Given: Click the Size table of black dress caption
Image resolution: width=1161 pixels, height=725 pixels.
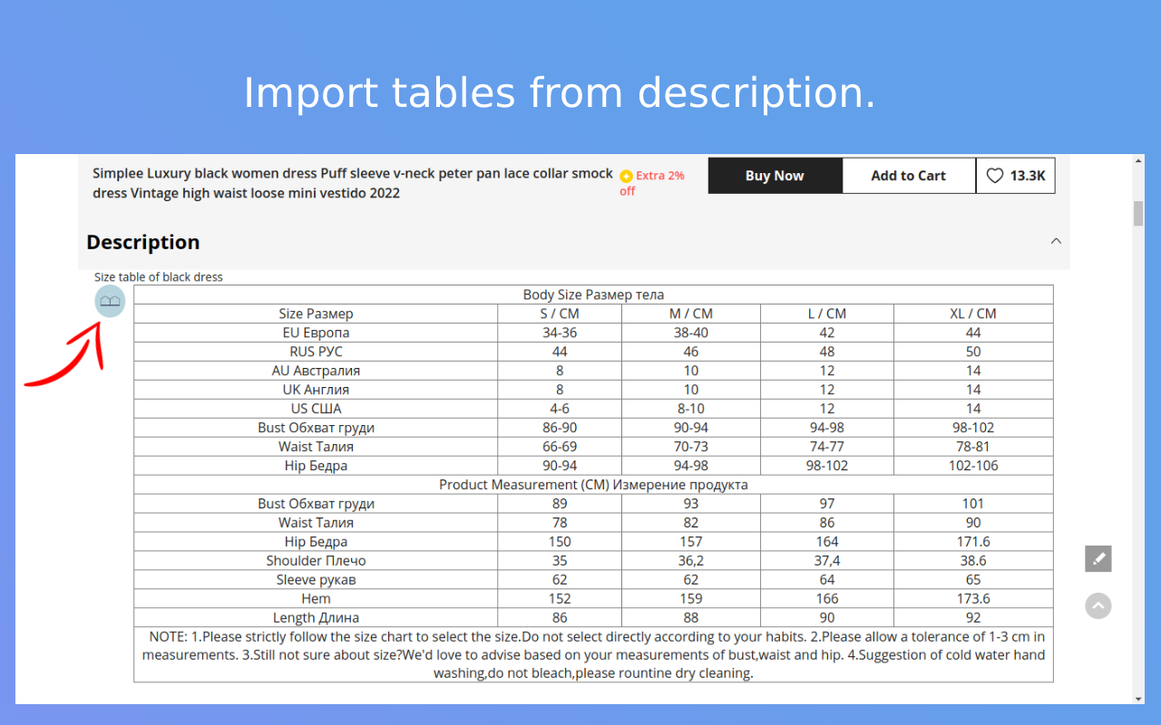Looking at the screenshot, I should coord(158,276).
